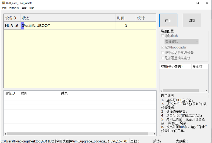Screen dimensions: 212x143
Task: Click the 1,396,157 KB size in status bar
Action: click(x=118, y=141)
